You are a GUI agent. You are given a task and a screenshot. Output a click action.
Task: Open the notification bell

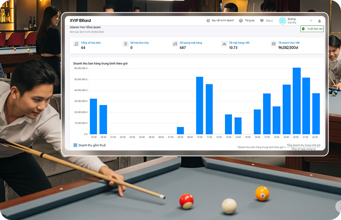(319, 21)
